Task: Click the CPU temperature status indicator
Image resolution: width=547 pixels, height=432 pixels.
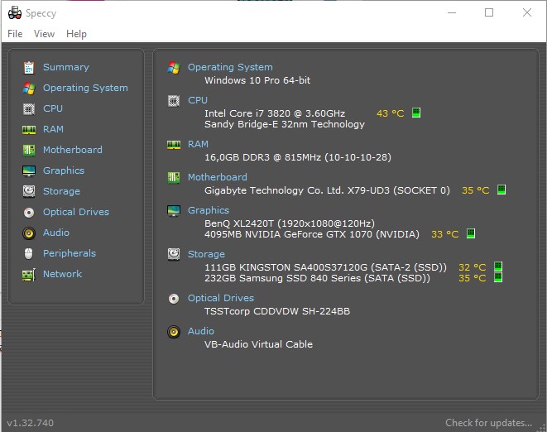Action: pos(415,113)
